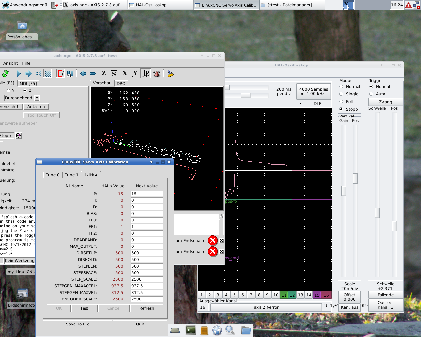Click the pause program icon in AXIS
The height and width of the screenshot is (337, 421).
(x=38, y=74)
